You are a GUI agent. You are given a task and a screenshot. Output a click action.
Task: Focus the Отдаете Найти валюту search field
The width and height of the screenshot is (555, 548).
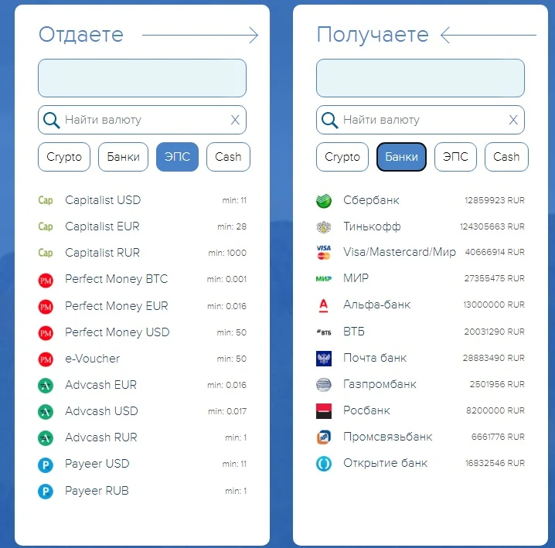coord(142,120)
